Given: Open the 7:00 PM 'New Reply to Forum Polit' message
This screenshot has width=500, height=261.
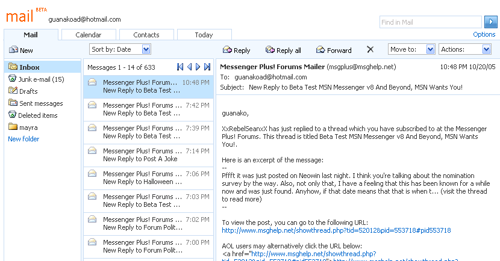Looking at the screenshot, I should pos(148,247).
